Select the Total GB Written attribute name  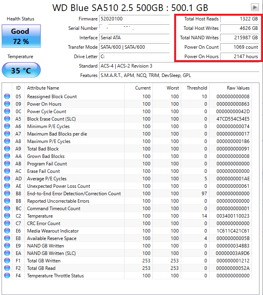(44, 261)
